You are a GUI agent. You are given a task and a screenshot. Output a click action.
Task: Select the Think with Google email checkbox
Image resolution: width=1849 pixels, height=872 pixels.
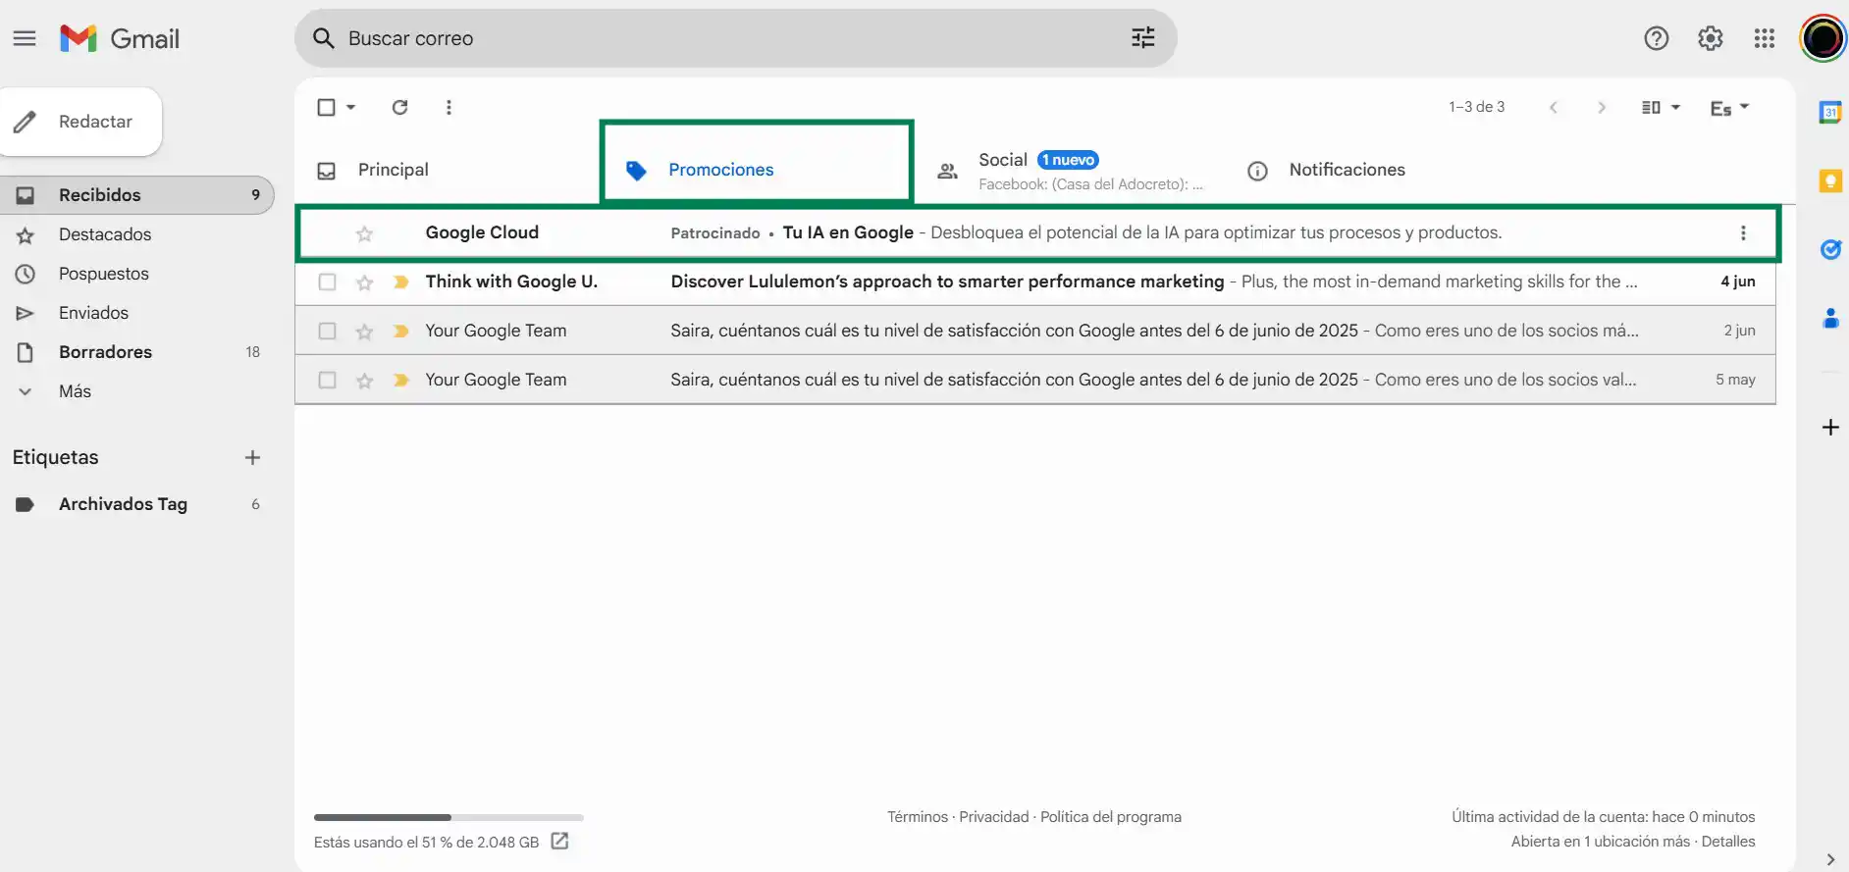tap(327, 282)
